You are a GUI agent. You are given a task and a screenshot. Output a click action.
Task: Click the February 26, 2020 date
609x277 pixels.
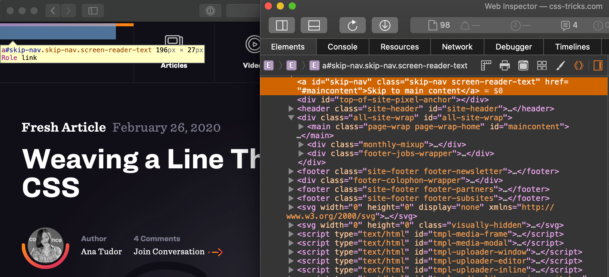[x=166, y=128]
